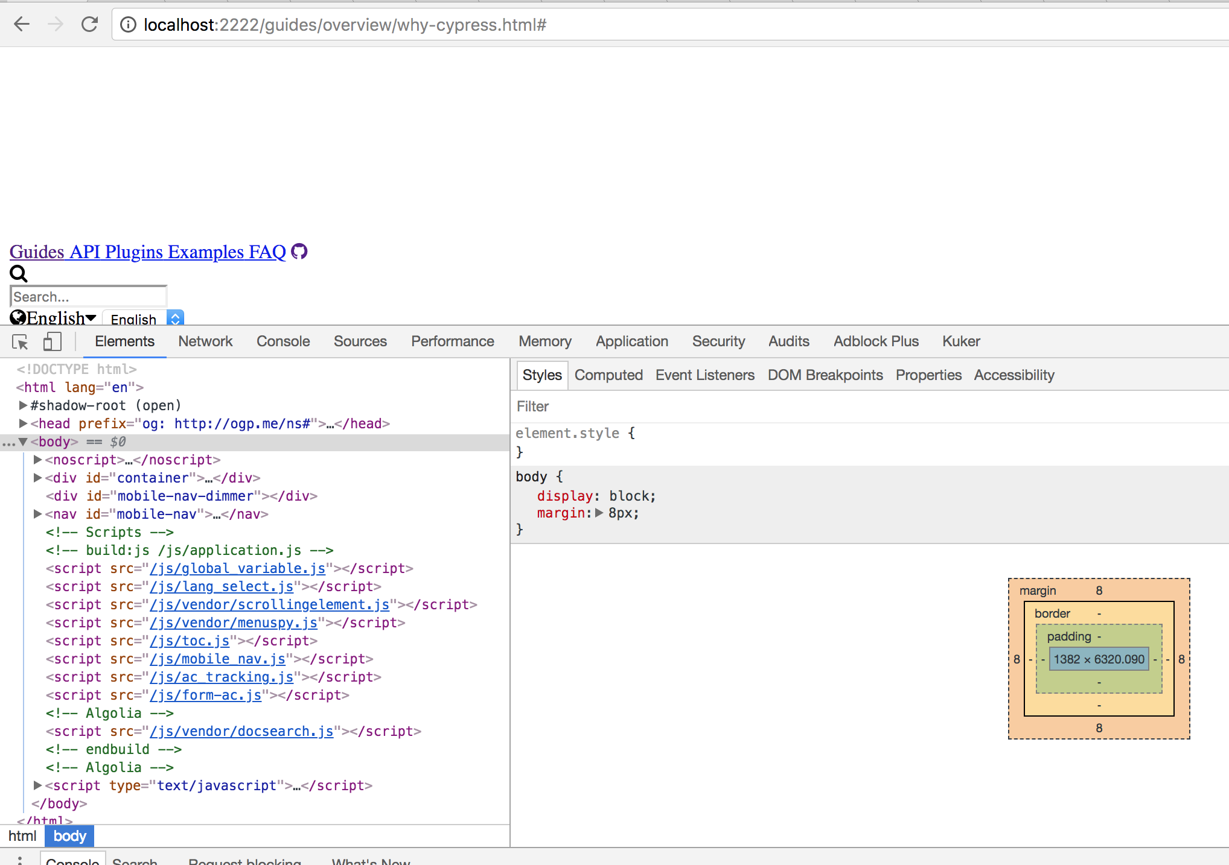Switch to the Computed tab
The image size is (1229, 865).
pos(608,375)
